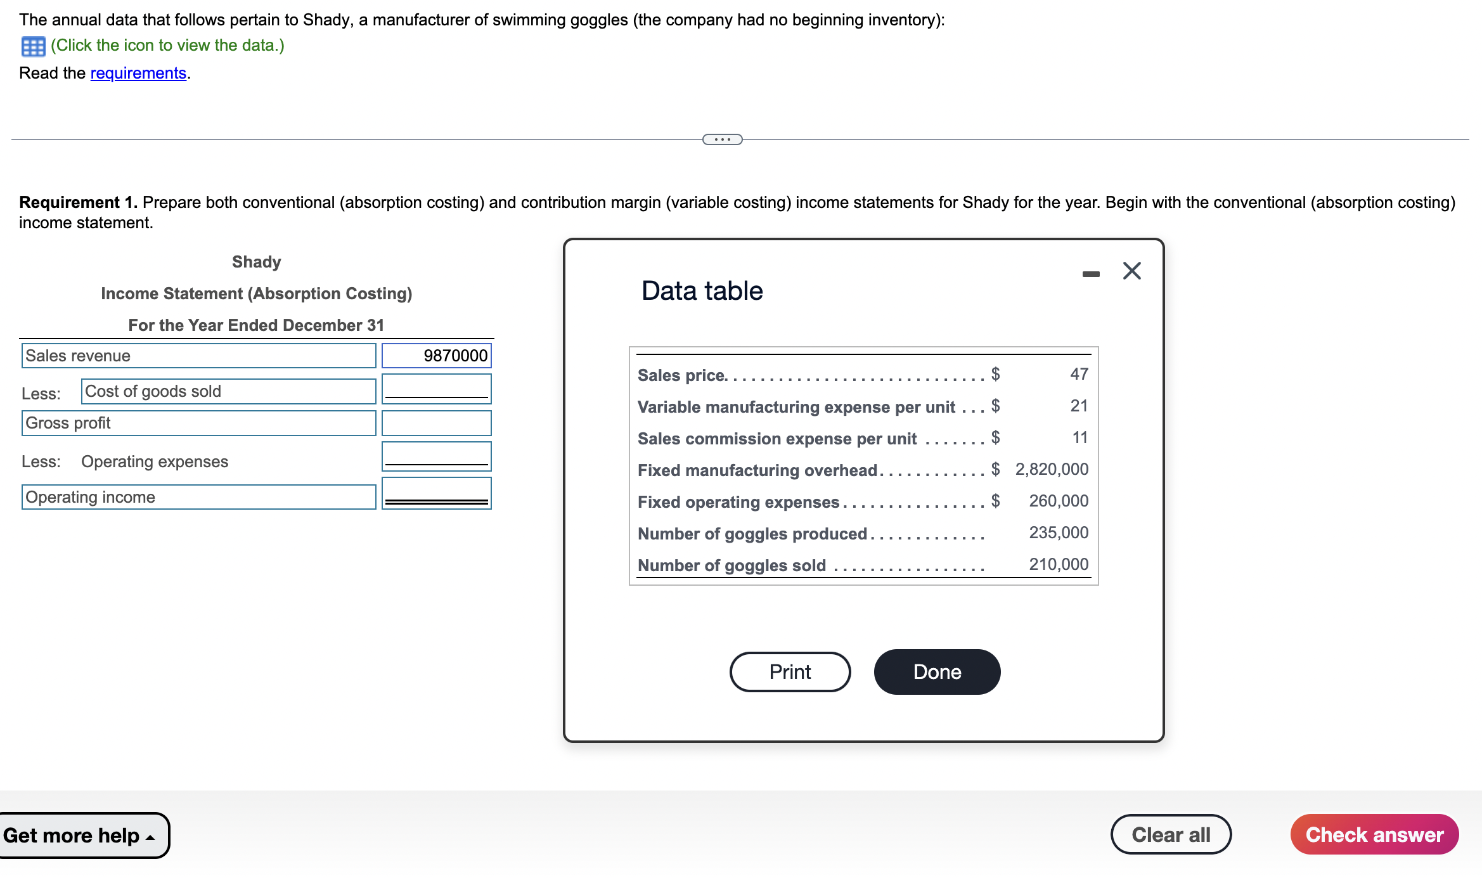This screenshot has width=1482, height=878.
Task: Click the Print button
Action: 789,671
